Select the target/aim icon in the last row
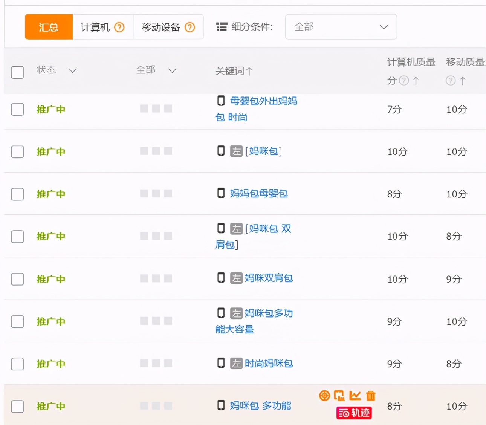Image resolution: width=486 pixels, height=425 pixels. click(x=324, y=396)
